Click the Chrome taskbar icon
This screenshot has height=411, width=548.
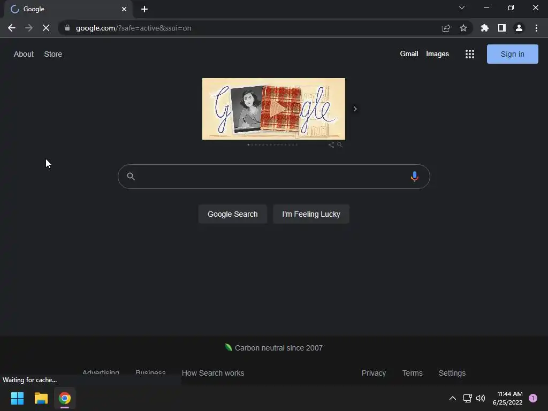tap(65, 398)
